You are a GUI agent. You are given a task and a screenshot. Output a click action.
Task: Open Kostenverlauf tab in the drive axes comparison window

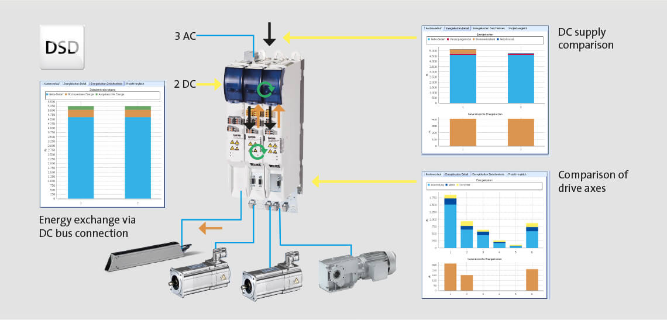[x=433, y=174]
